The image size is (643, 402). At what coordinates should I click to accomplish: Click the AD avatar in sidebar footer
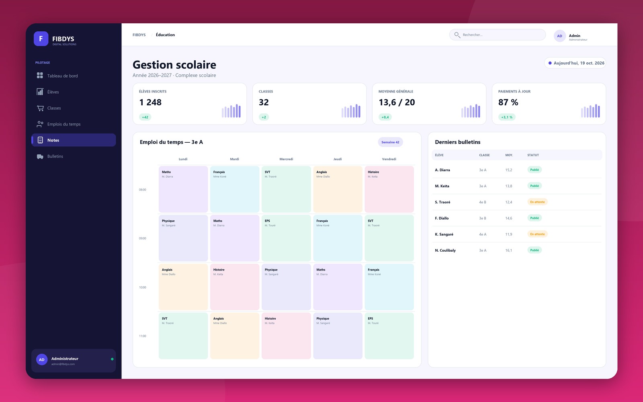pyautogui.click(x=42, y=359)
